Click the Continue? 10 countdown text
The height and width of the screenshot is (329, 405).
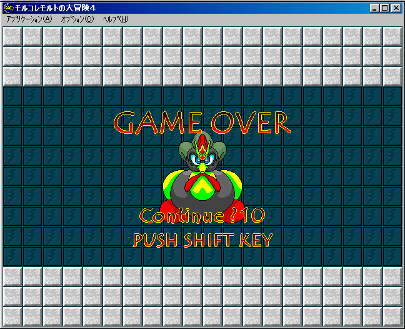tap(202, 215)
